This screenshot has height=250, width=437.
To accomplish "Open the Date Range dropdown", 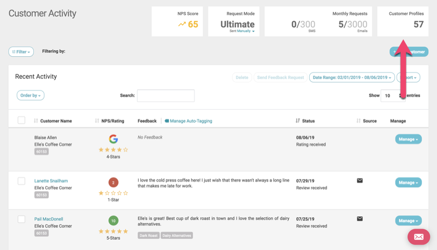I will (351, 78).
